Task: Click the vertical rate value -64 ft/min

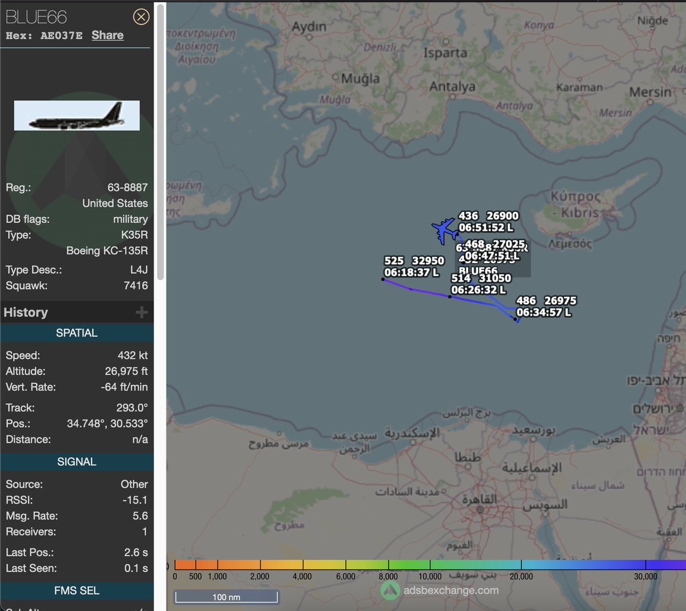Action: point(124,388)
